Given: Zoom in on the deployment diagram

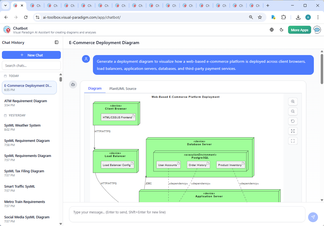Looking at the screenshot, I should click(x=293, y=101).
